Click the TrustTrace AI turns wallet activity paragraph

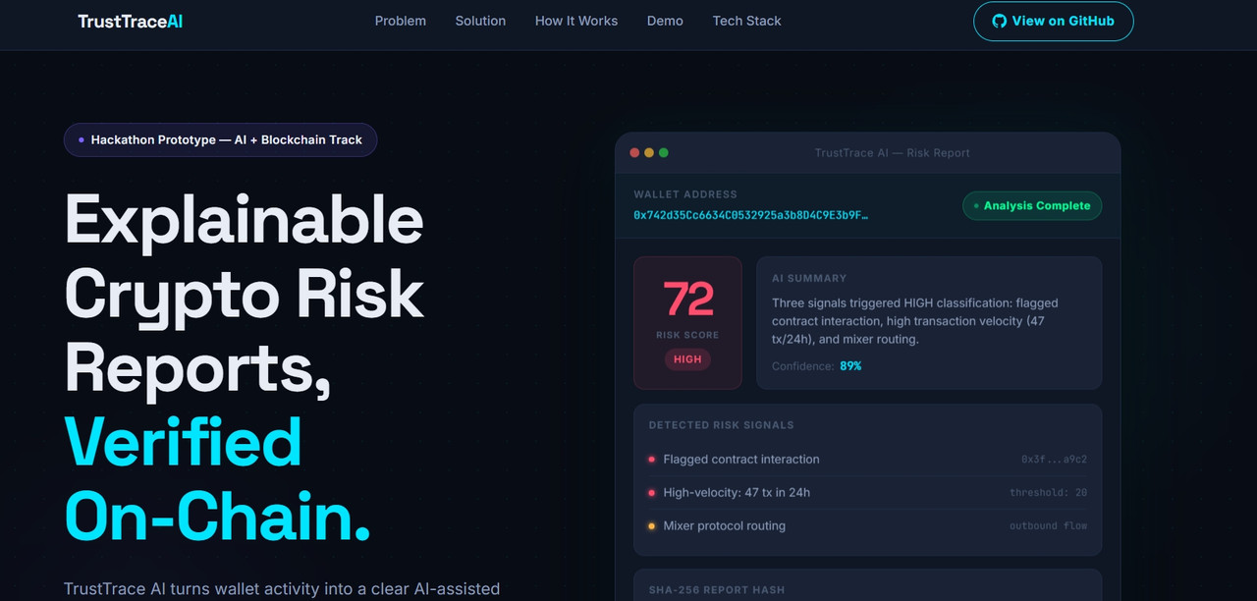282,589
